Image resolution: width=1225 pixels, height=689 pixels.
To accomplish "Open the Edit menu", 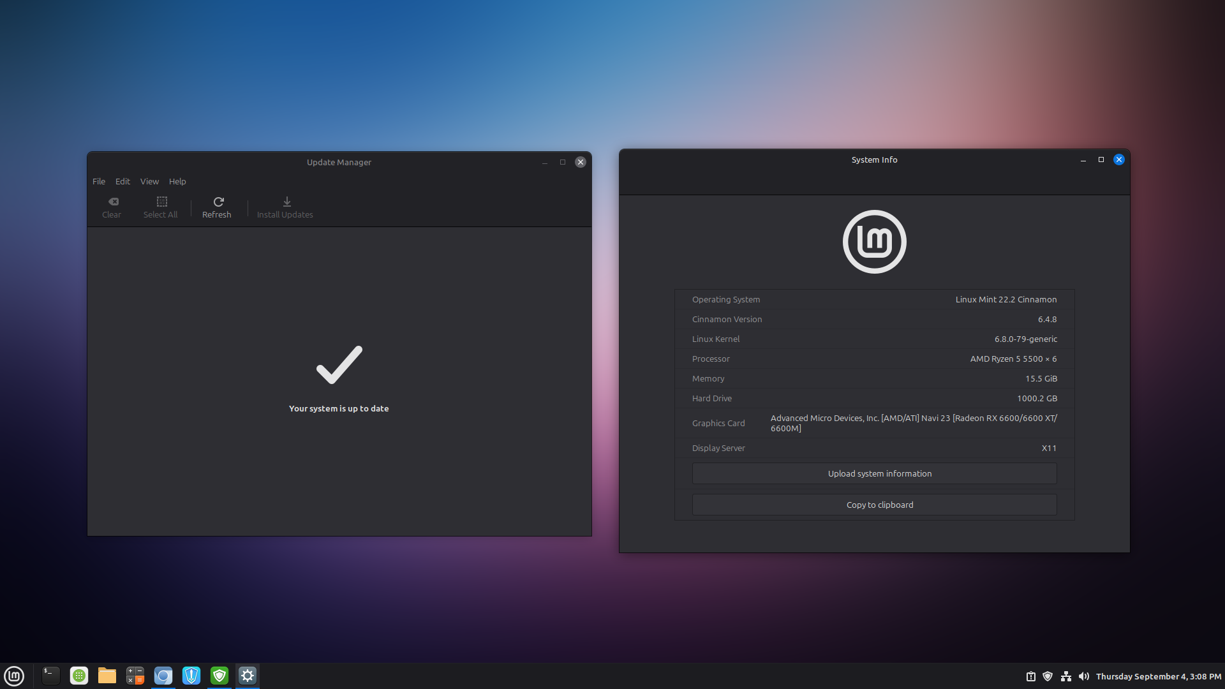I will click(122, 182).
